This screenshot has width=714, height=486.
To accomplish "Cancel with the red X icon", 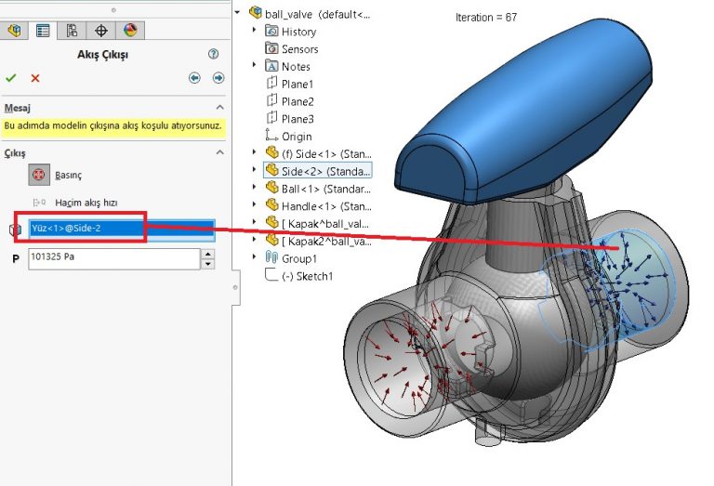I will pyautogui.click(x=35, y=78).
